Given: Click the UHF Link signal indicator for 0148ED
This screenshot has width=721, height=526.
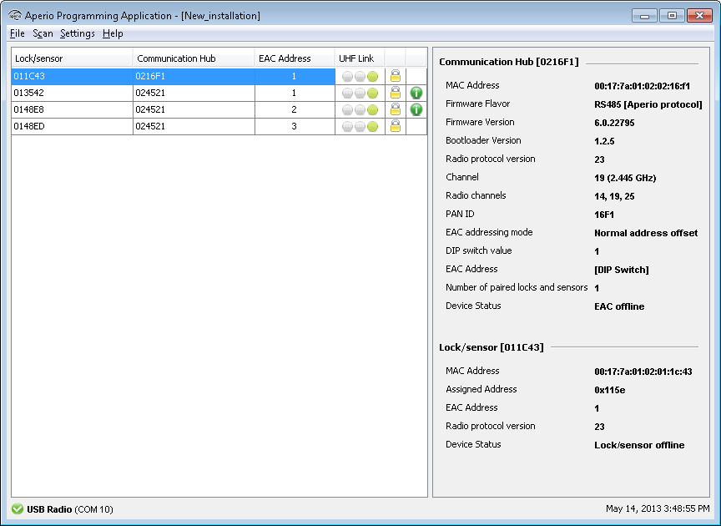Looking at the screenshot, I should pos(360,126).
